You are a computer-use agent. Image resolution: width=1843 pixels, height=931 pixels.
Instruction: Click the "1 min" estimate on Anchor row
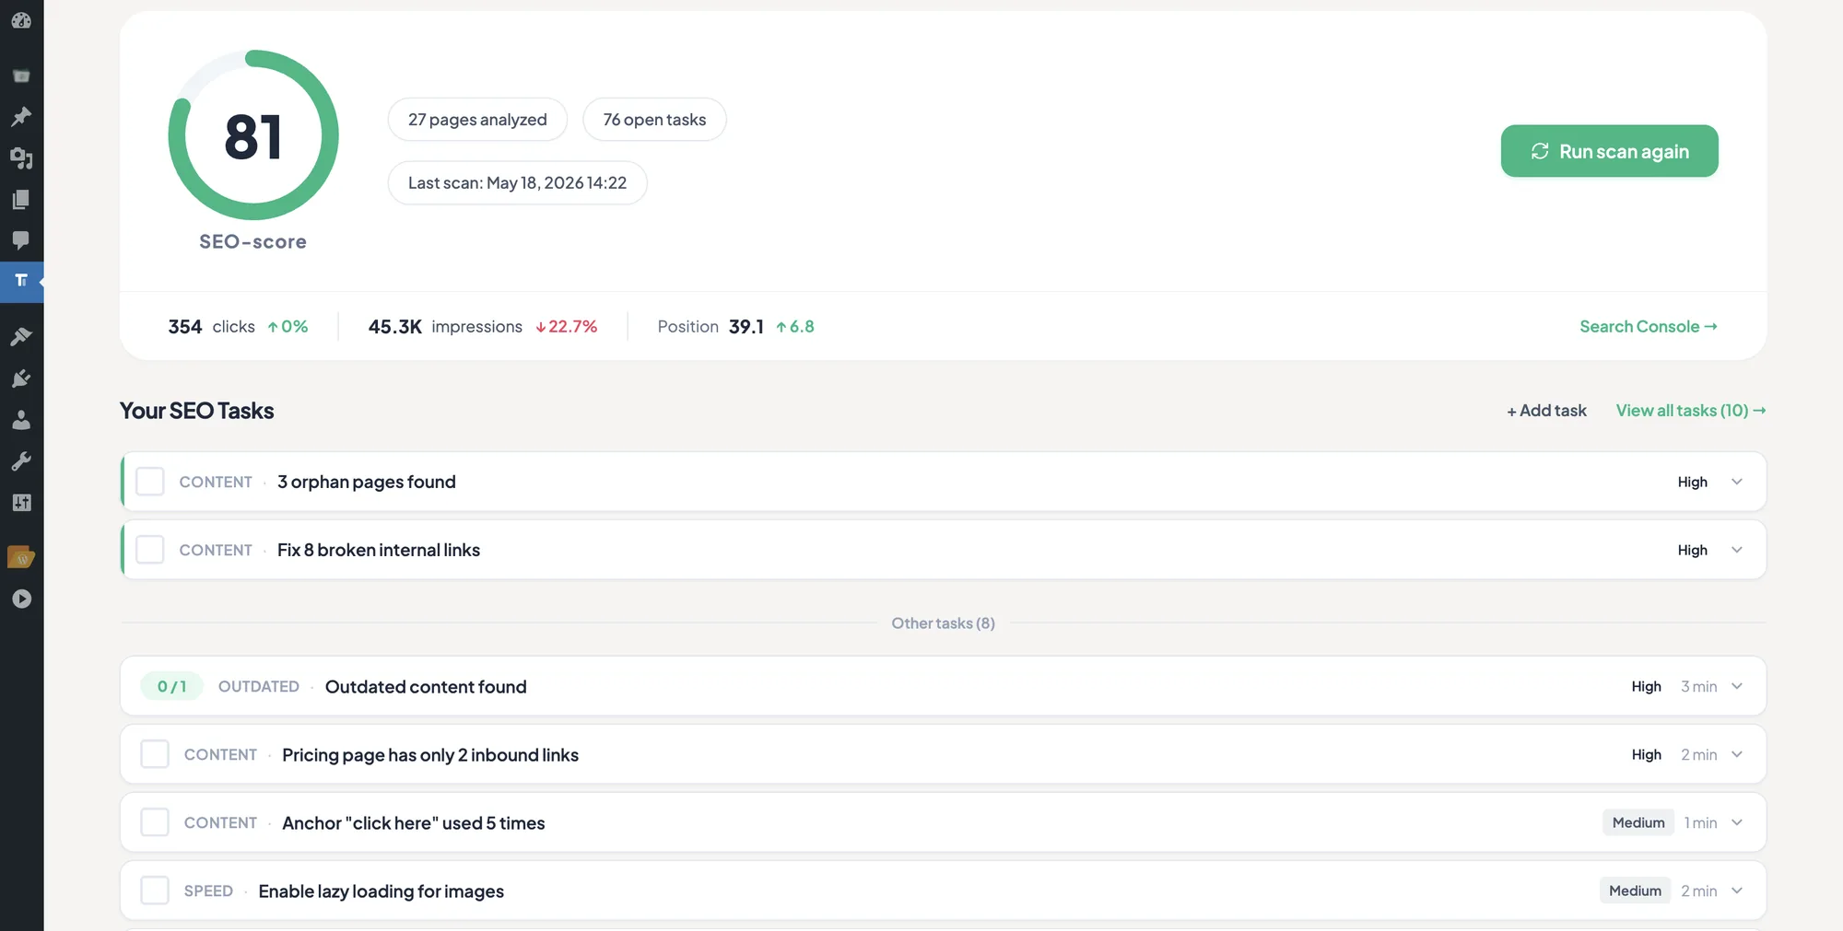coord(1700,823)
